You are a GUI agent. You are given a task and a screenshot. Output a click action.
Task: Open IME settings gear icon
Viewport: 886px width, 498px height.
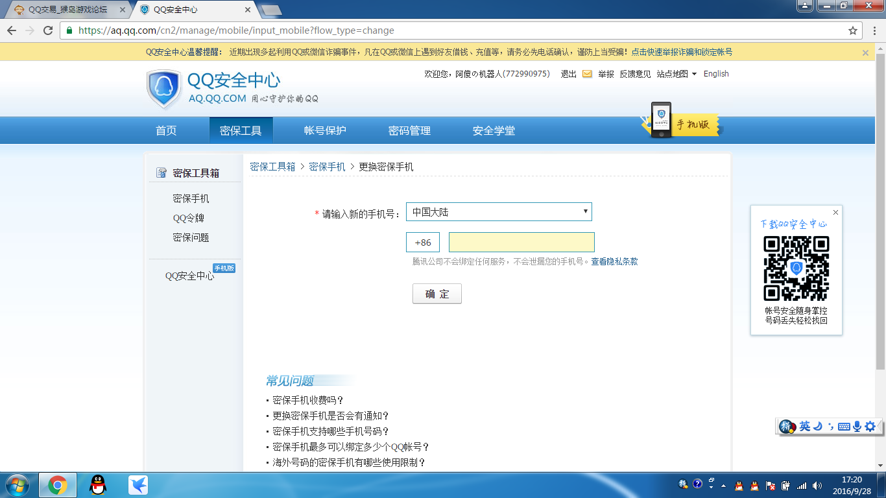coord(870,426)
